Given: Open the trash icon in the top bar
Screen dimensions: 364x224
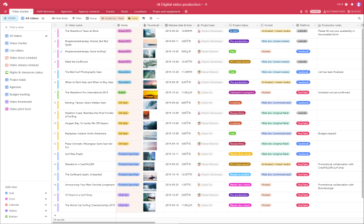Looking at the screenshot, I should point(301,11).
